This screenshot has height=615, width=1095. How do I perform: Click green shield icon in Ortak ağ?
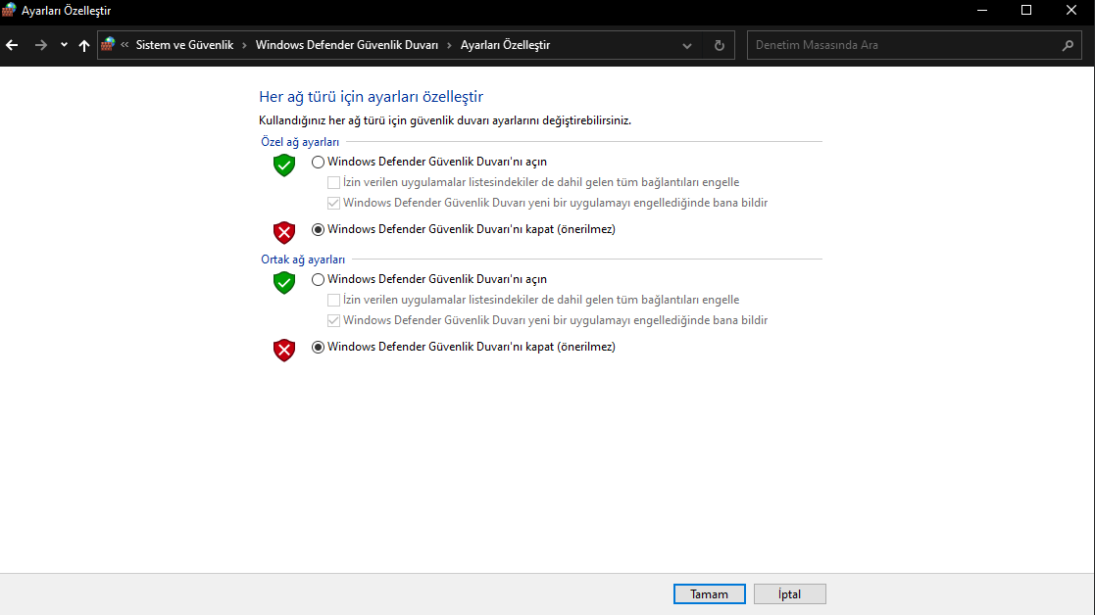point(284,282)
